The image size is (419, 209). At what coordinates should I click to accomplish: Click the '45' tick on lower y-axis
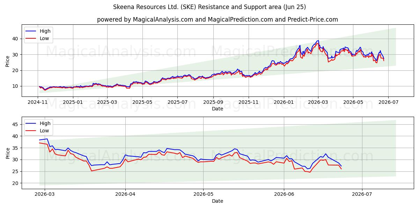coord(16,124)
